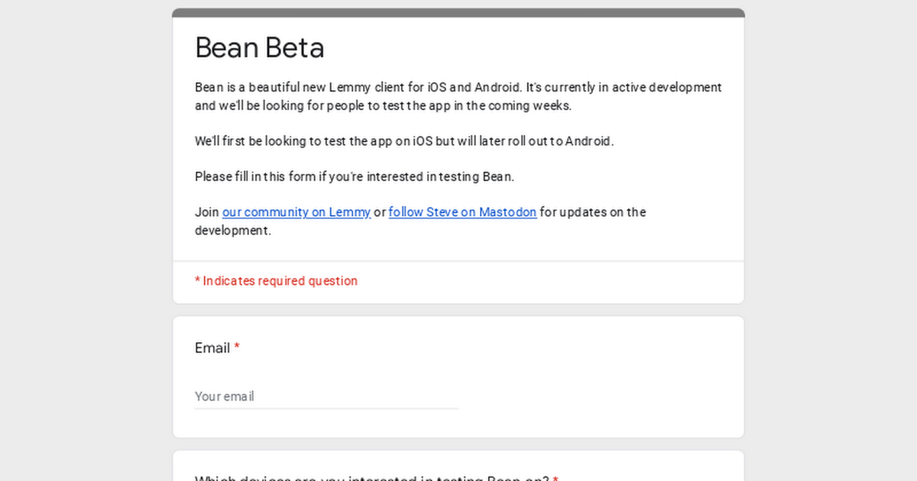Focus the "Your email" input field

[326, 396]
